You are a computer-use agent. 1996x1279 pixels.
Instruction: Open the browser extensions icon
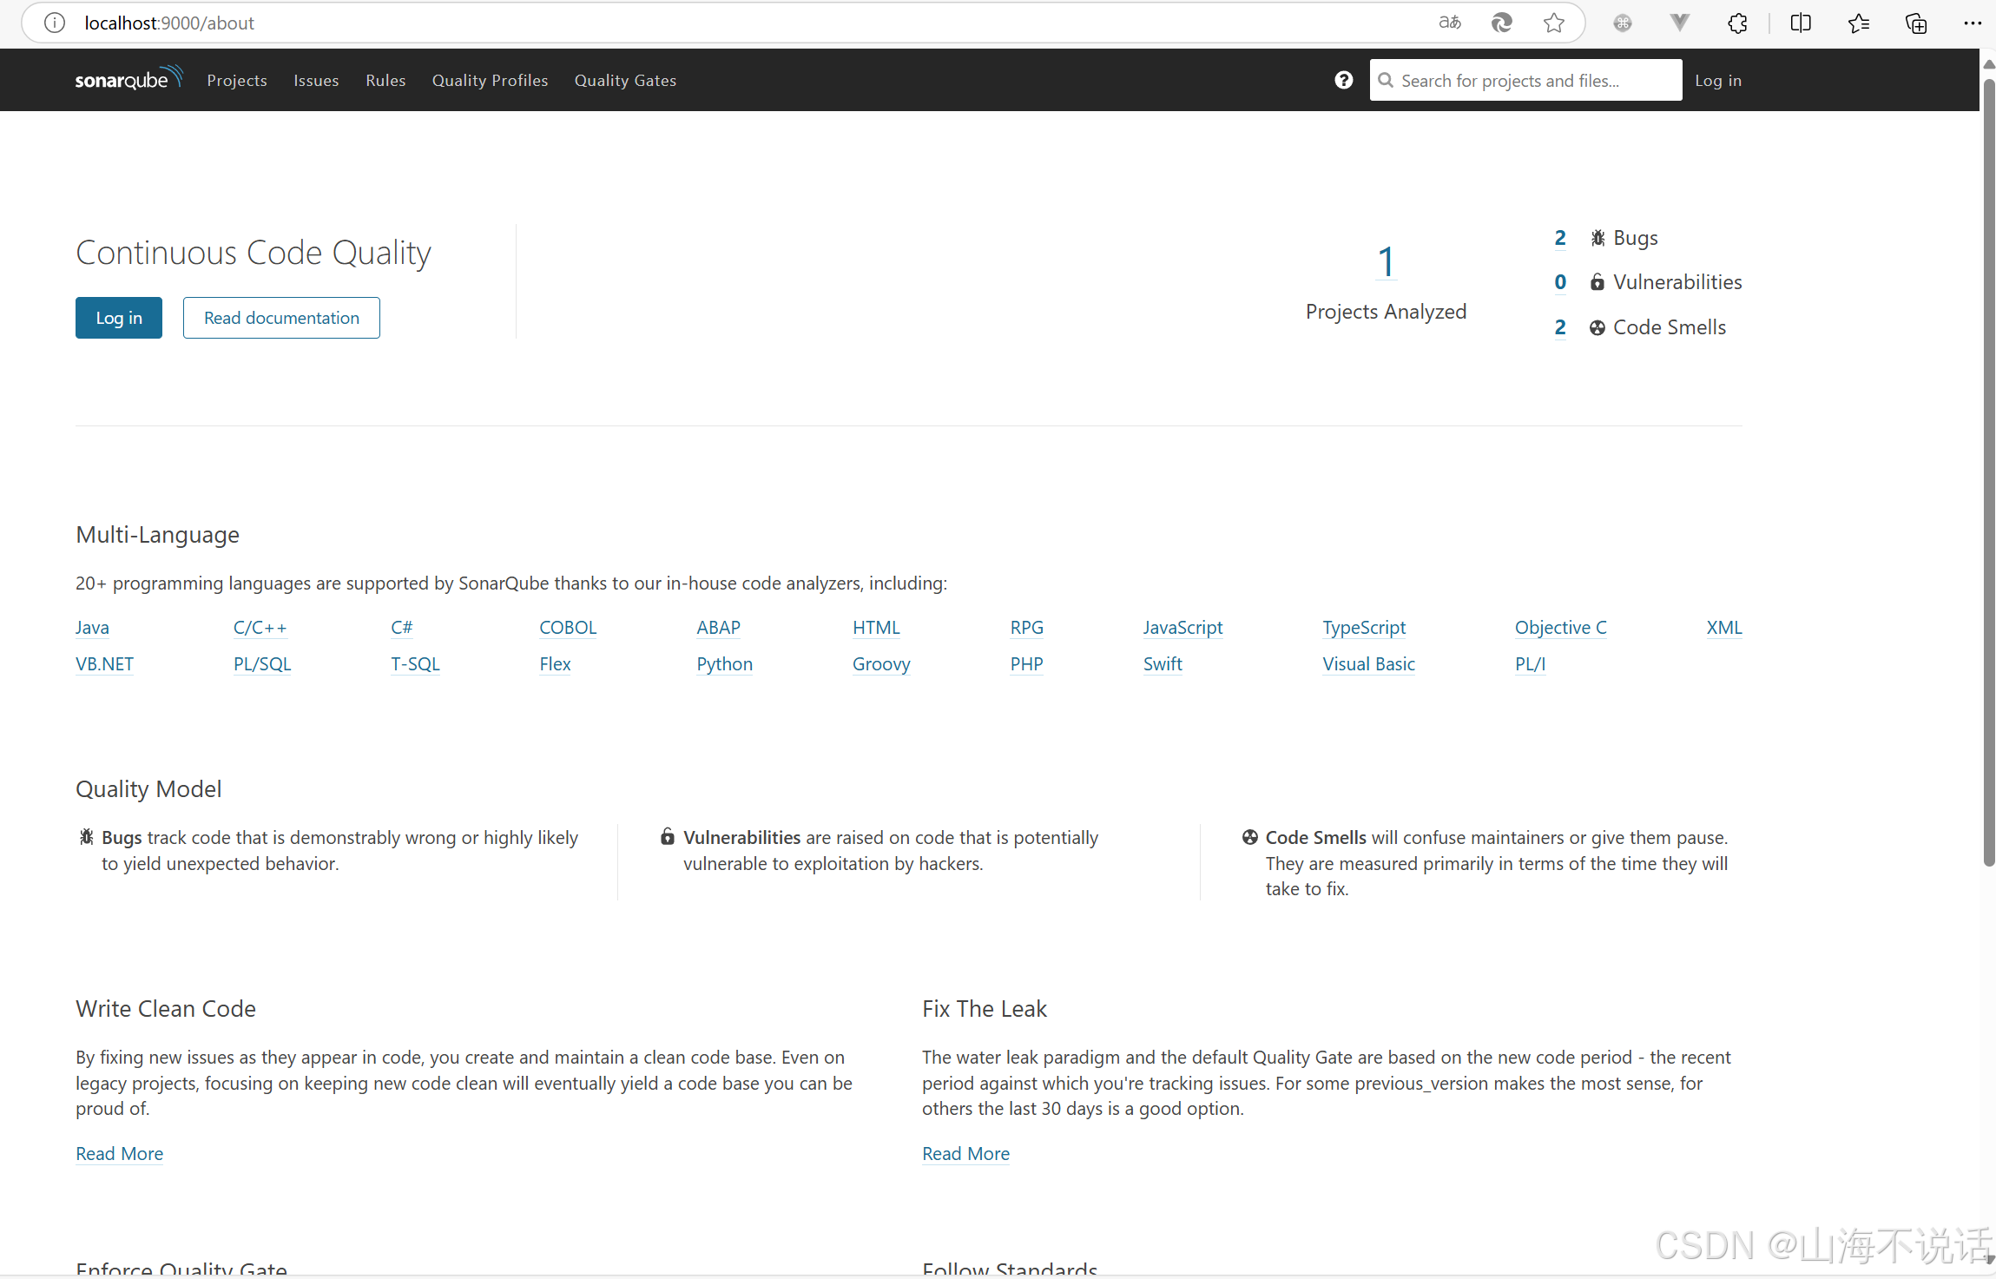tap(1737, 23)
